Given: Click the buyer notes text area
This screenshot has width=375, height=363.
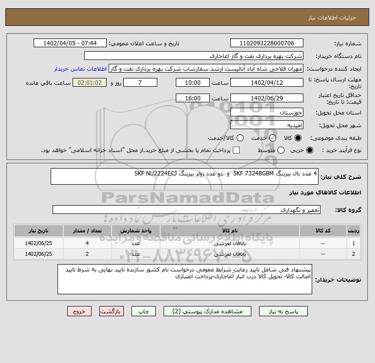Looking at the screenshot, I should tap(185, 279).
